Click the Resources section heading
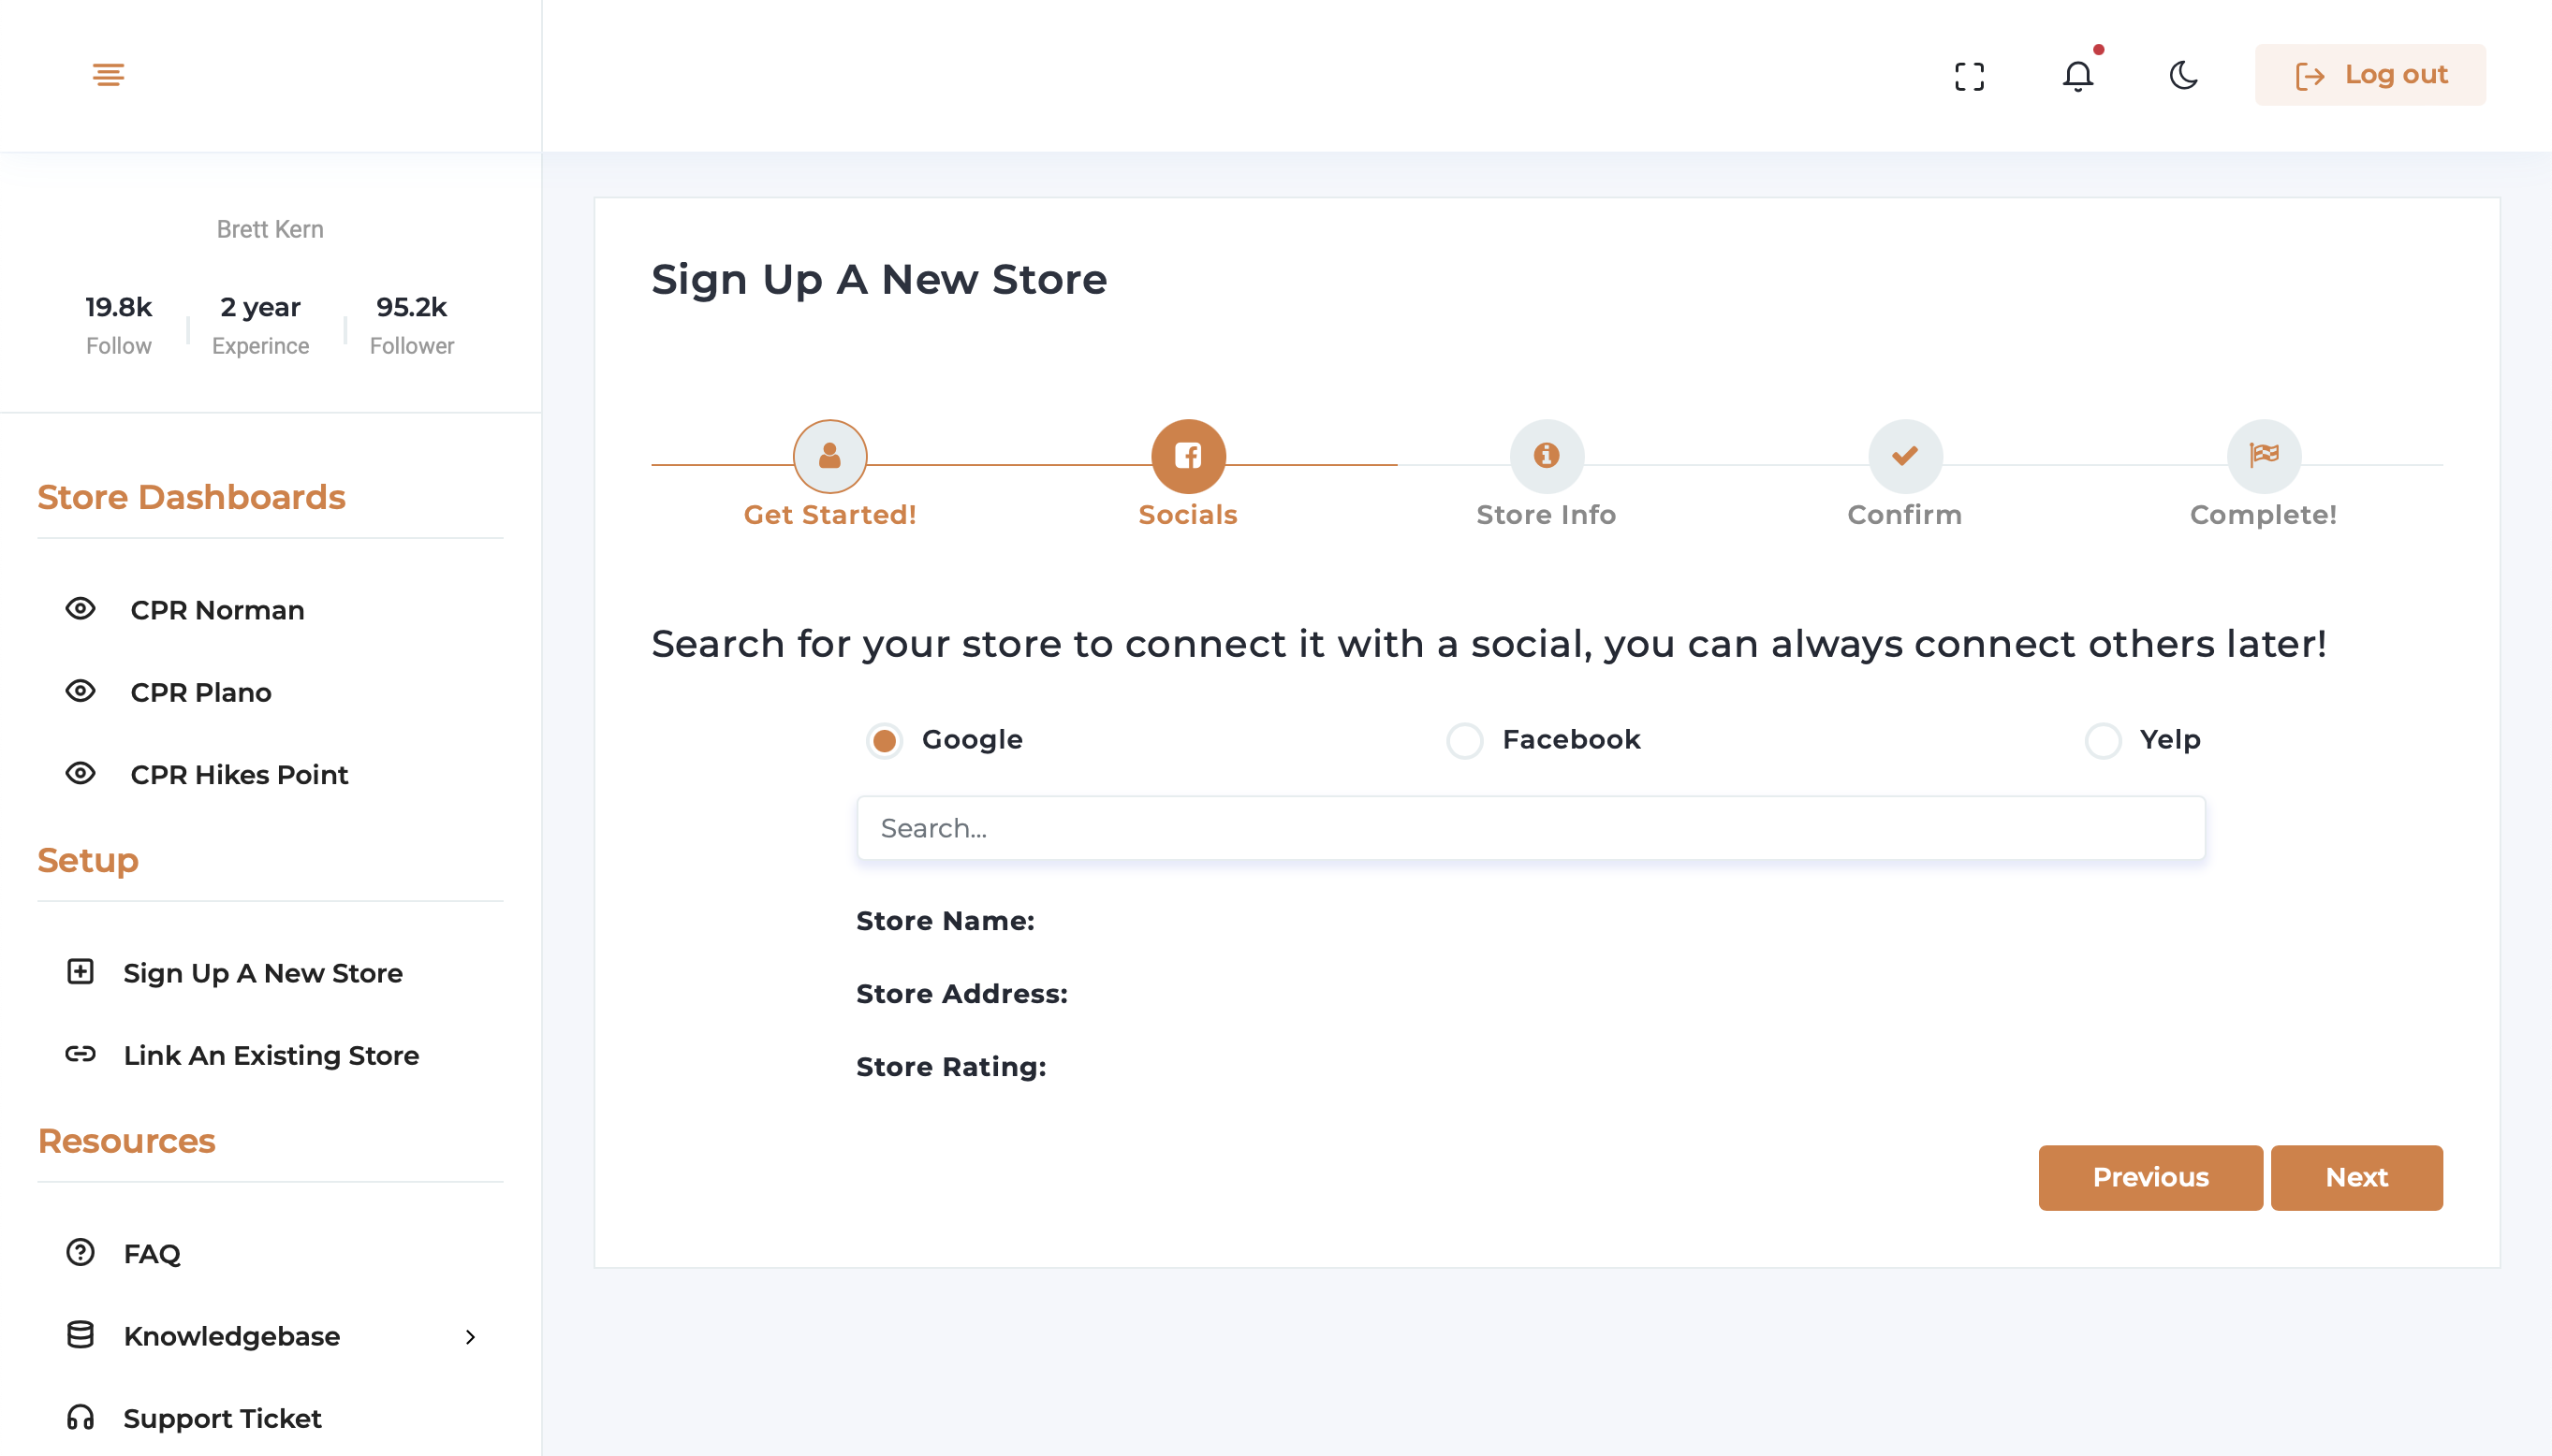Image resolution: width=2552 pixels, height=1456 pixels. (126, 1141)
